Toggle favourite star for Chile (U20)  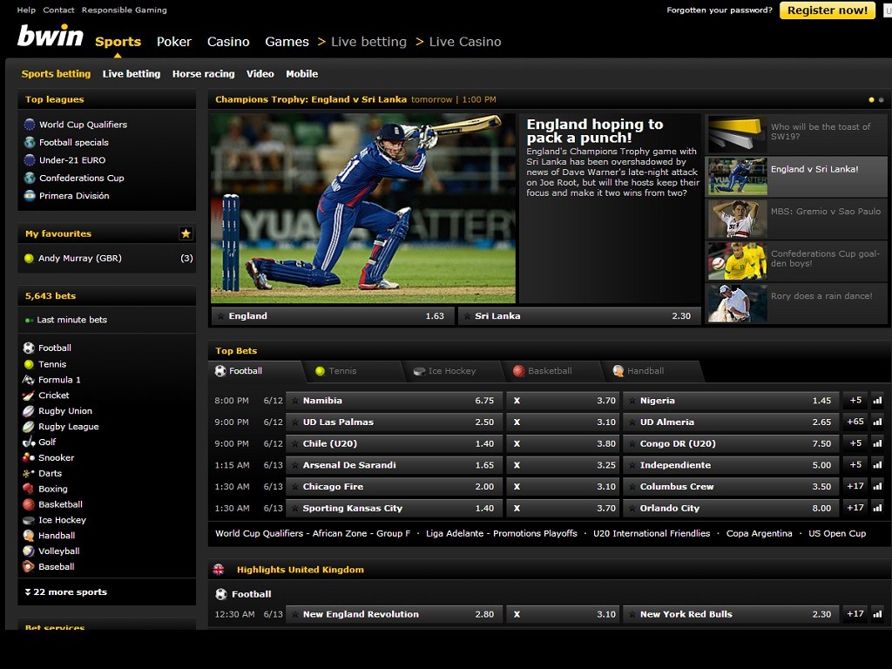294,443
